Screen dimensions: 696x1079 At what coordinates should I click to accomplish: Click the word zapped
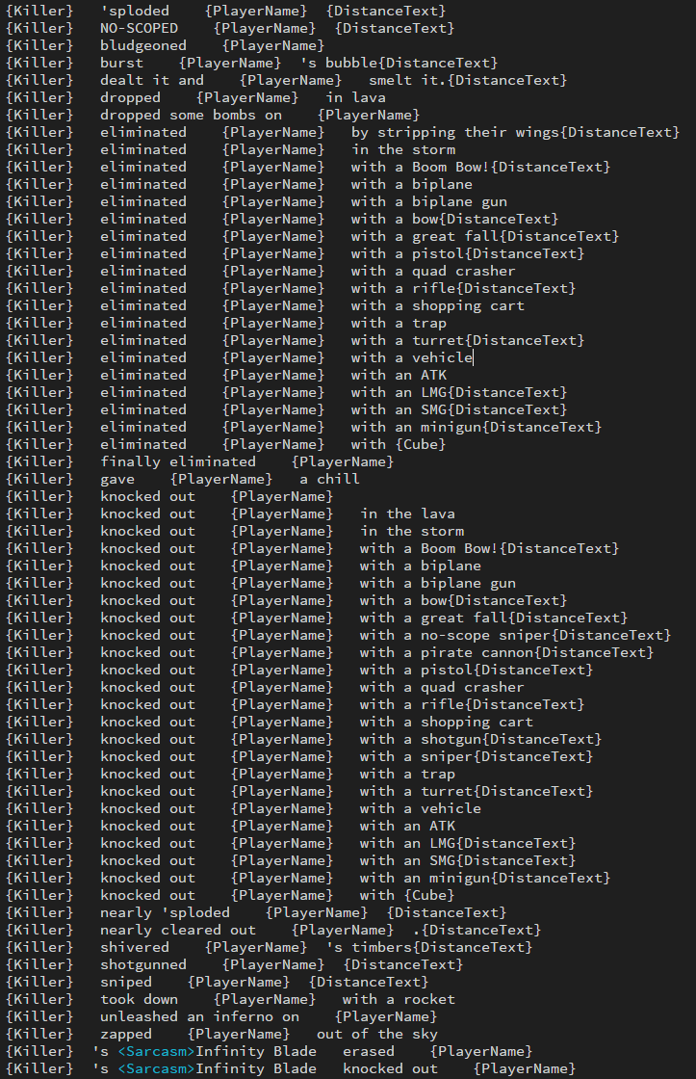(x=125, y=1034)
